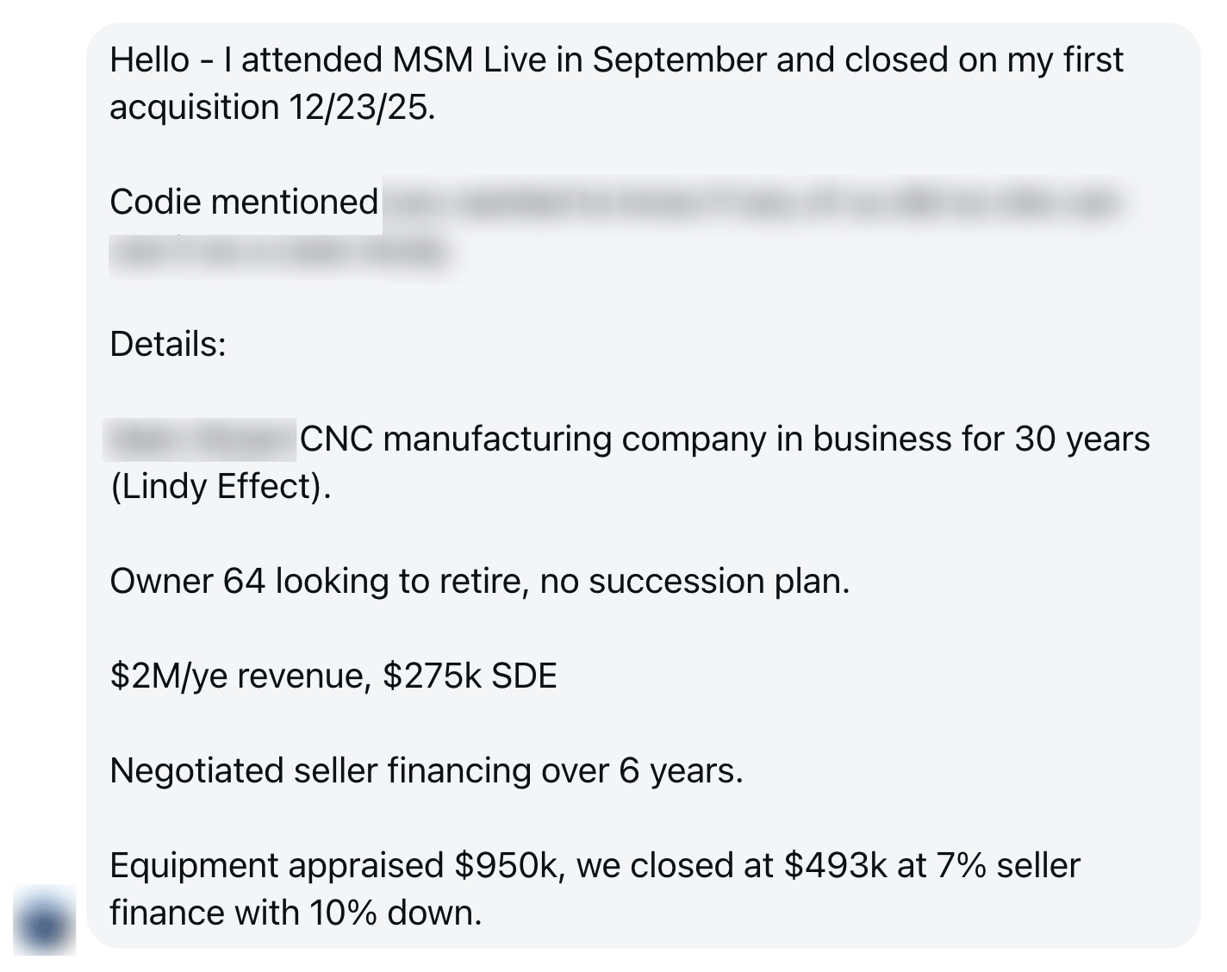This screenshot has width=1227, height=972.
Task: Click the blurred sender avatar
Action: 45,920
